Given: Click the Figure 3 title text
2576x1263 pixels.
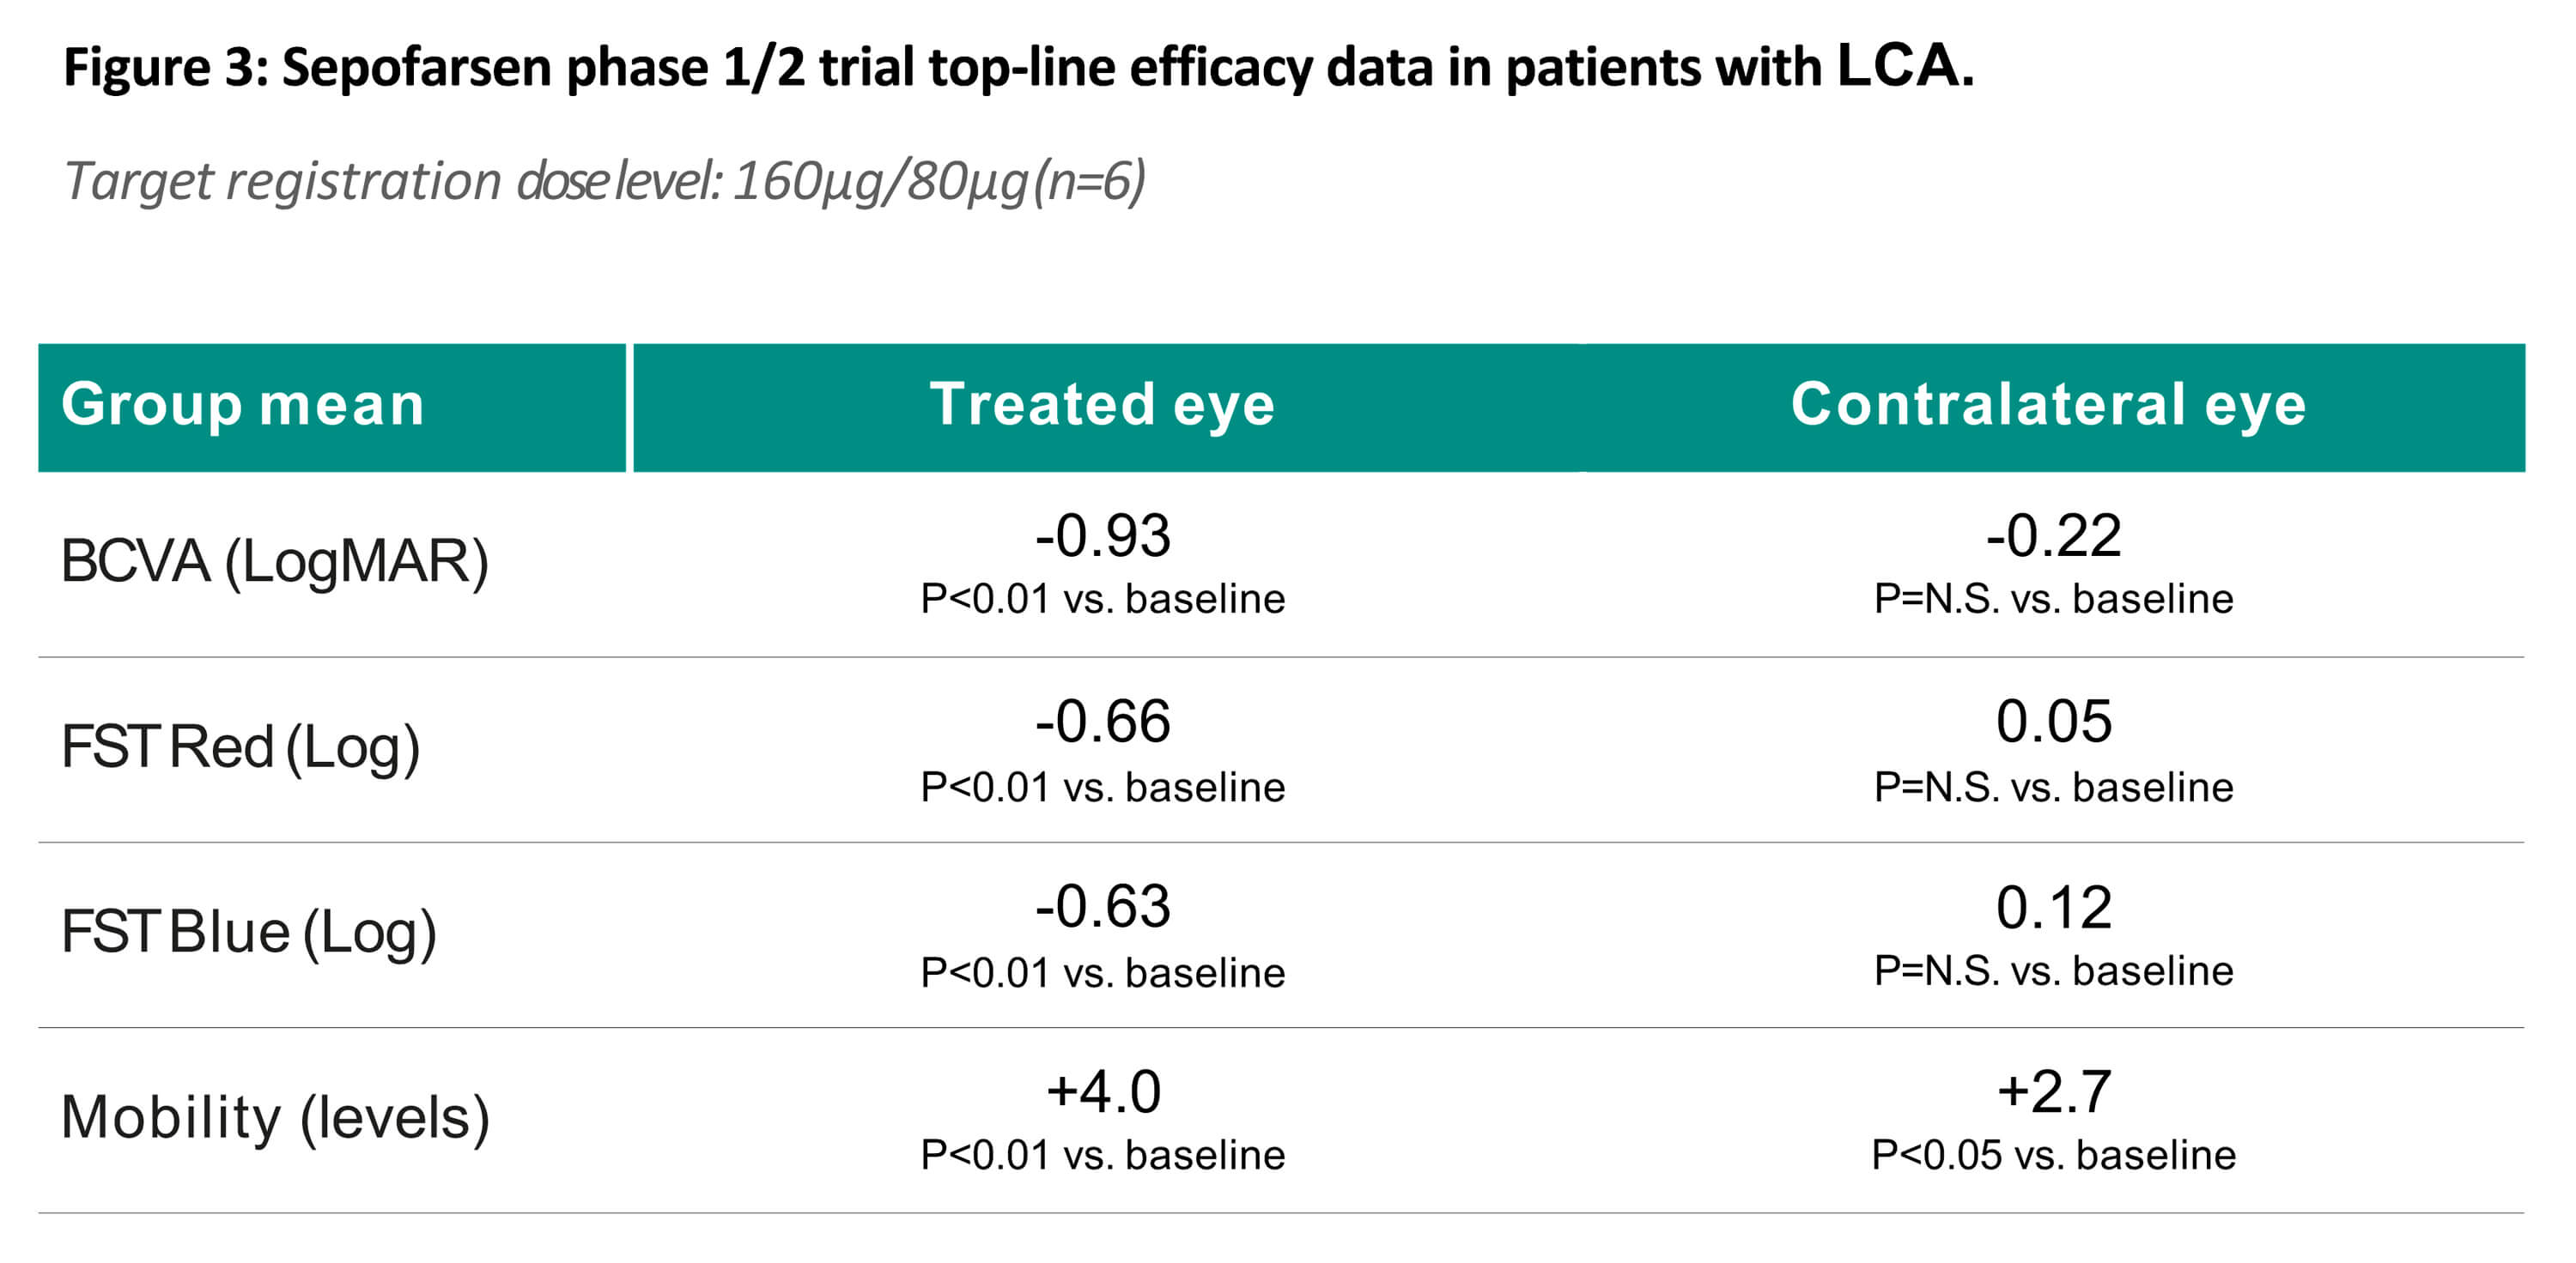Looking at the screenshot, I should coord(1017,68).
